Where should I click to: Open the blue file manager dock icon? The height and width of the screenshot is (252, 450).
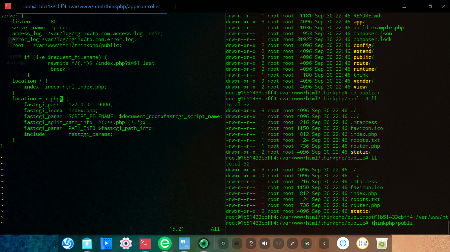tap(87, 243)
